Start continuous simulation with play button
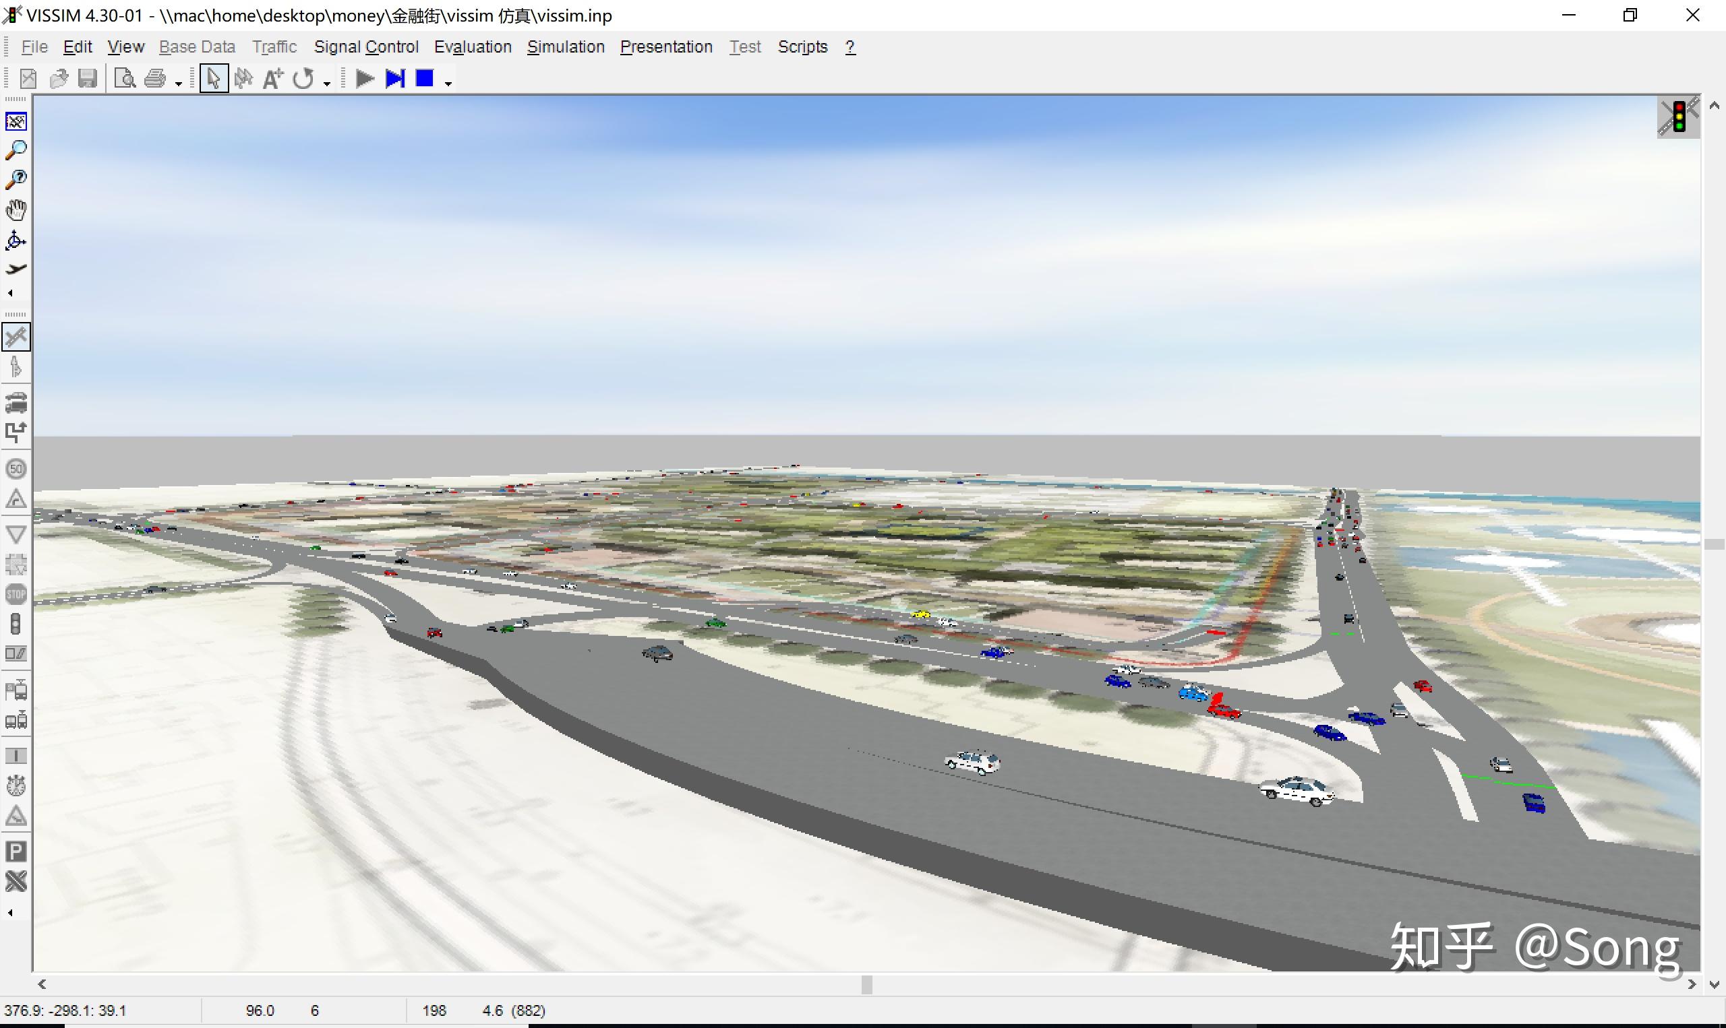 tap(365, 79)
